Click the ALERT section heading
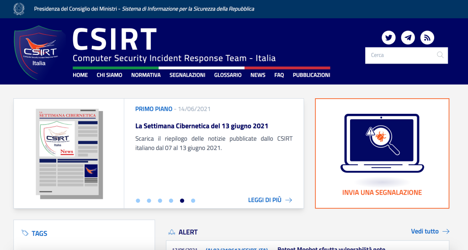This screenshot has height=250, width=468. coord(188,232)
